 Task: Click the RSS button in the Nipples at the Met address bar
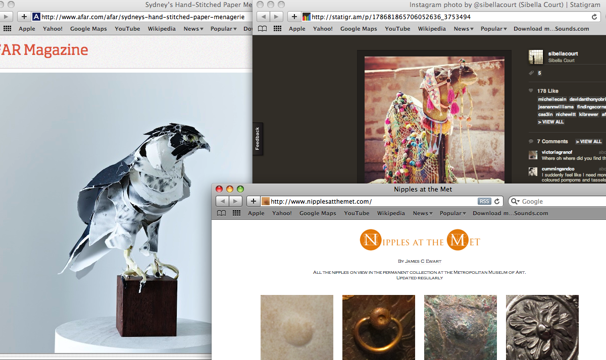484,201
